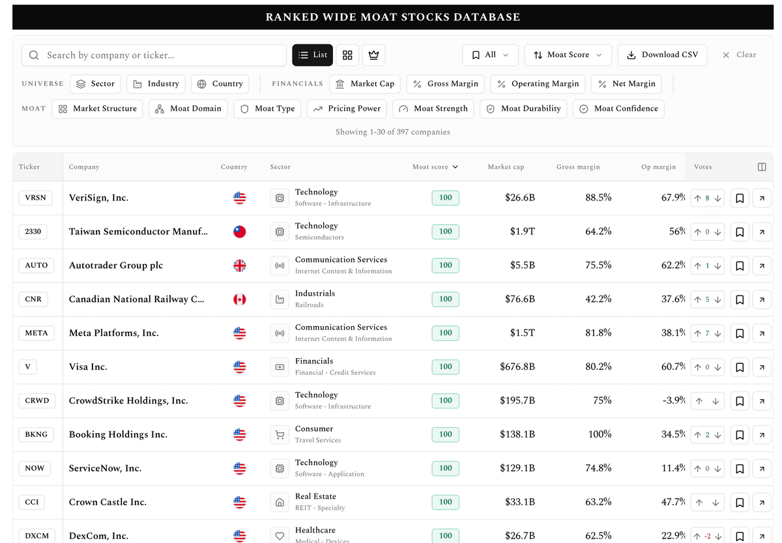The image size is (782, 543).
Task: Open the Moat Score sort dropdown
Action: [568, 55]
